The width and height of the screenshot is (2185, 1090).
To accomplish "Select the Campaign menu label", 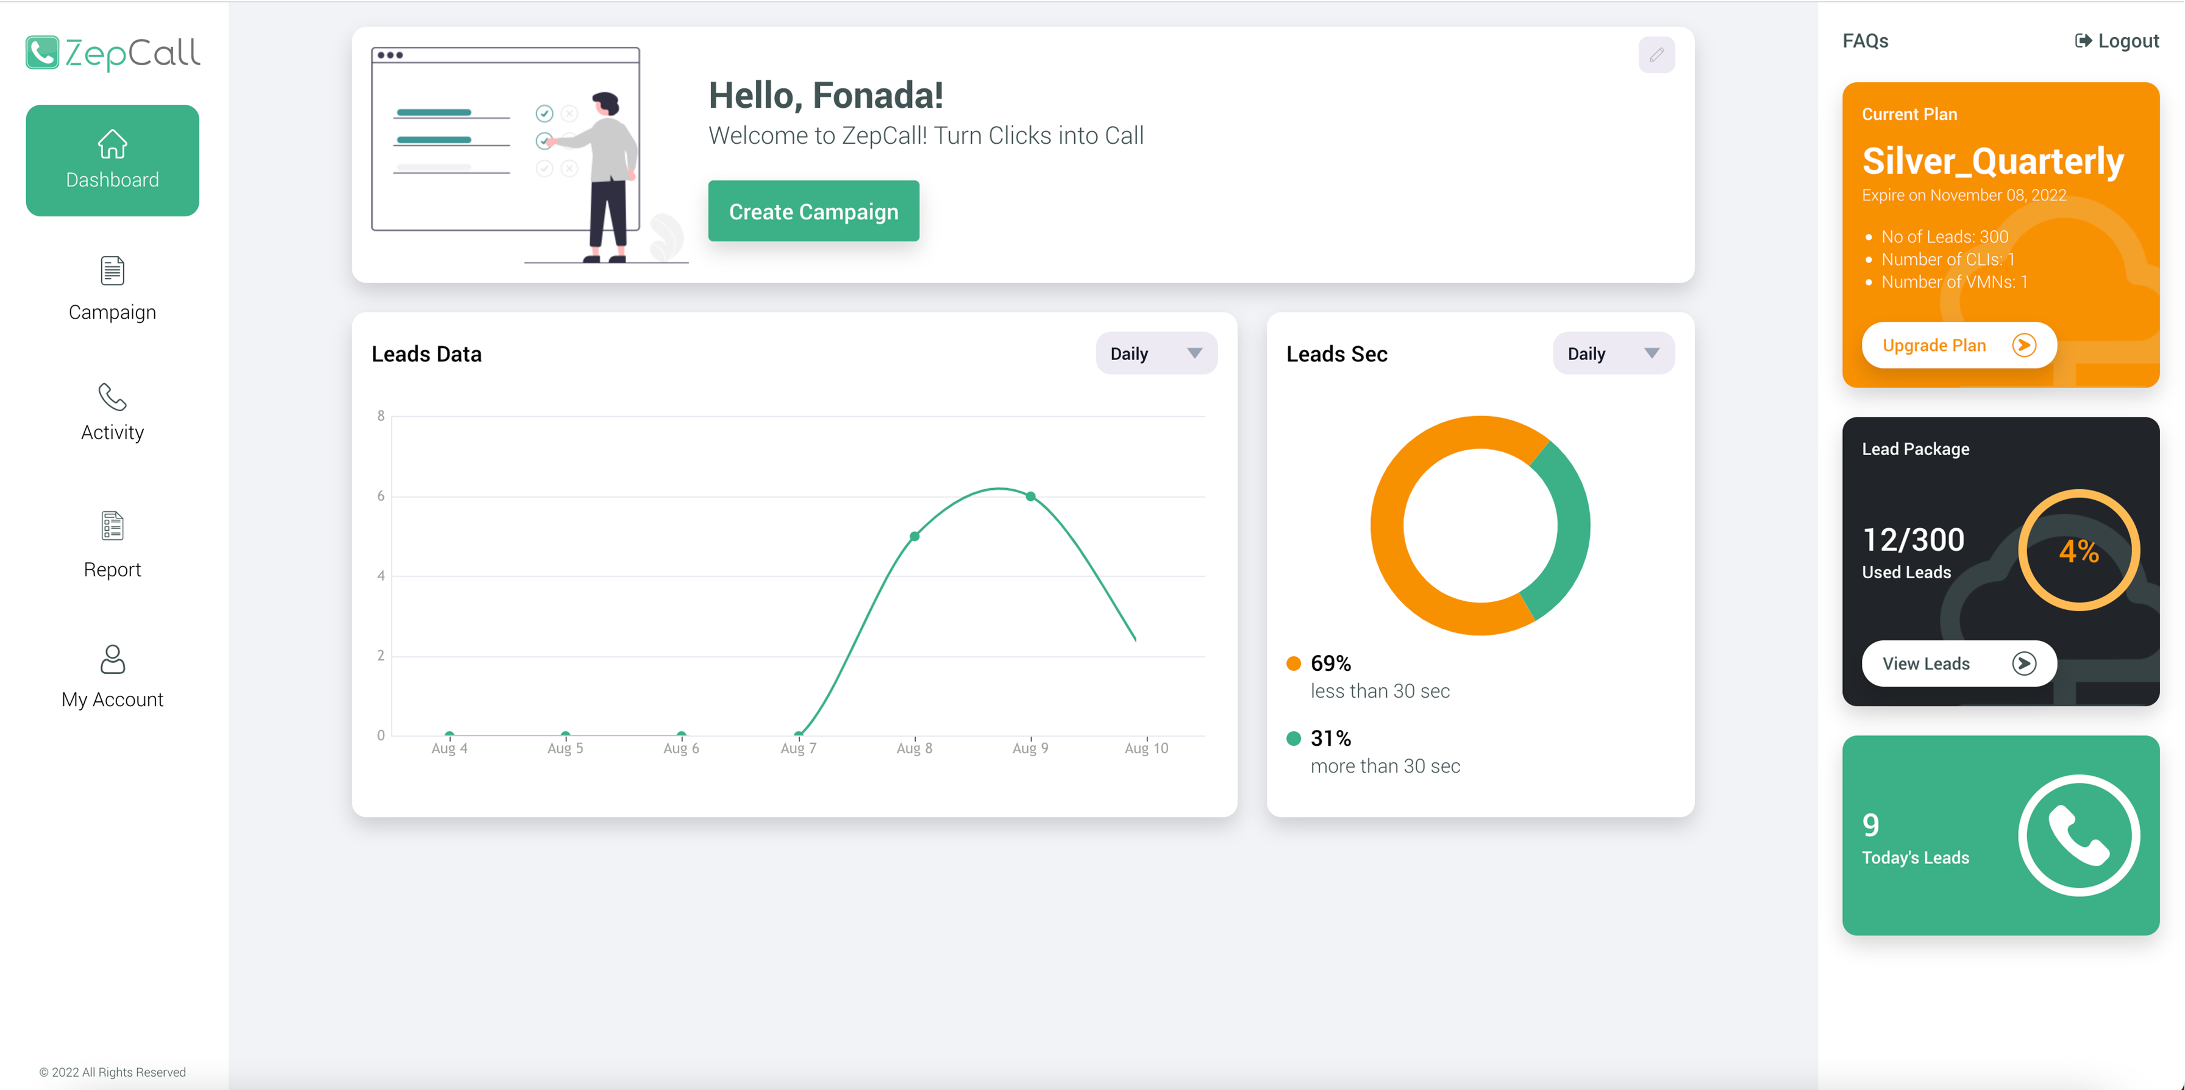I will (112, 312).
